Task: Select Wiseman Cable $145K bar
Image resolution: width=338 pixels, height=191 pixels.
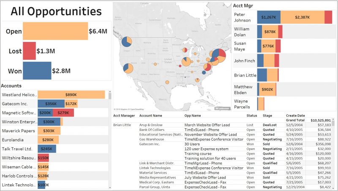Action: [43, 167]
